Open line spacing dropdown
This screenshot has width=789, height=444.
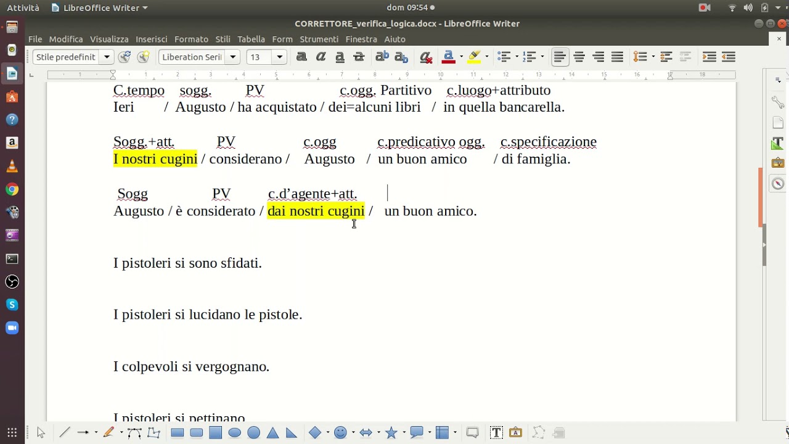tap(653, 57)
